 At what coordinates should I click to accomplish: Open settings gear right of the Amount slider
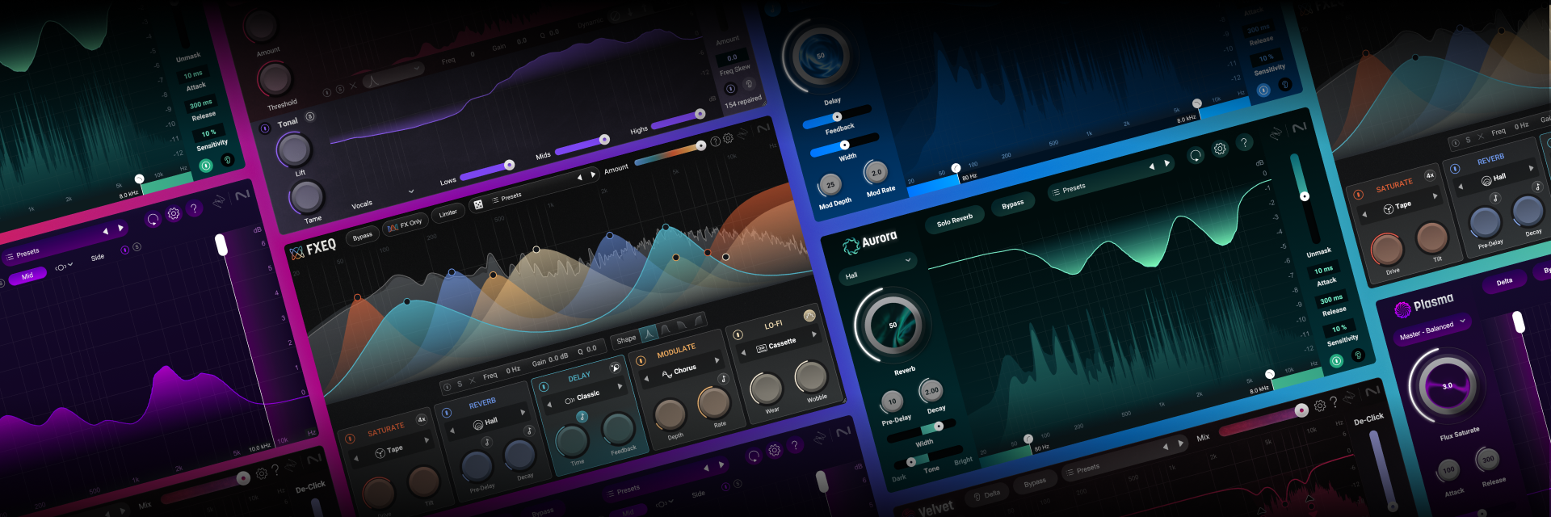(x=728, y=138)
